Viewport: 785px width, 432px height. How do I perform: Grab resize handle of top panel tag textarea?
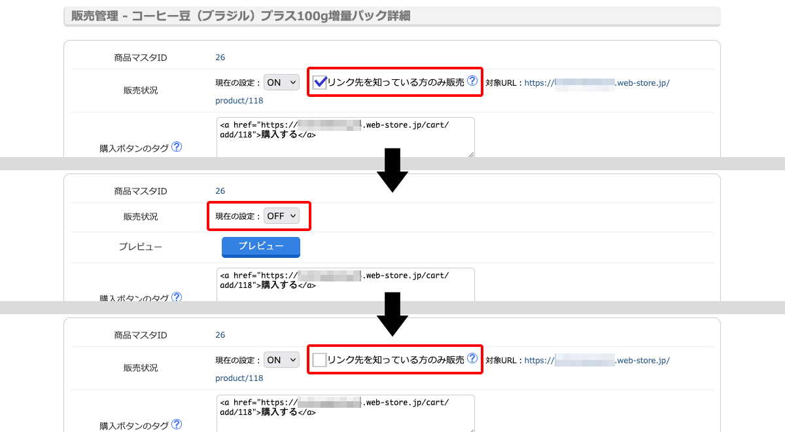pyautogui.click(x=471, y=154)
